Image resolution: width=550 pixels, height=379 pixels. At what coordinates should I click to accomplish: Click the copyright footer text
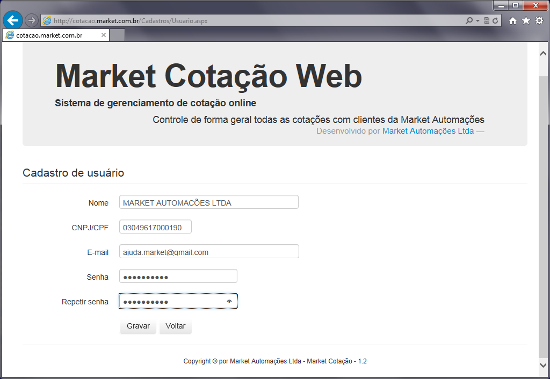tap(275, 361)
